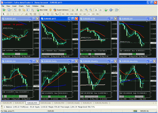Open the Strategy Tester magnifier icon
This screenshot has width=158, height=113.
click(x=32, y=10)
